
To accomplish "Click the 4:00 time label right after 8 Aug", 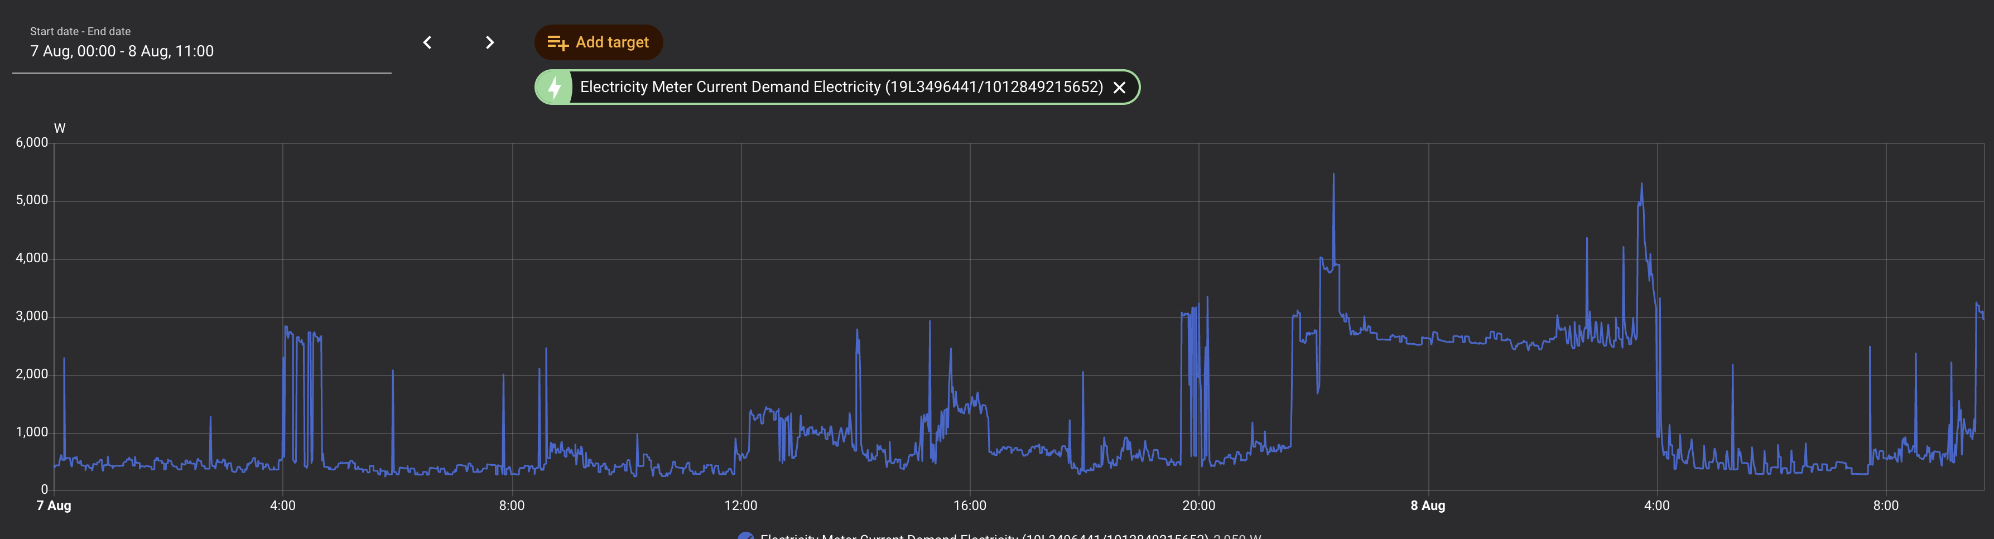I will (x=1657, y=506).
